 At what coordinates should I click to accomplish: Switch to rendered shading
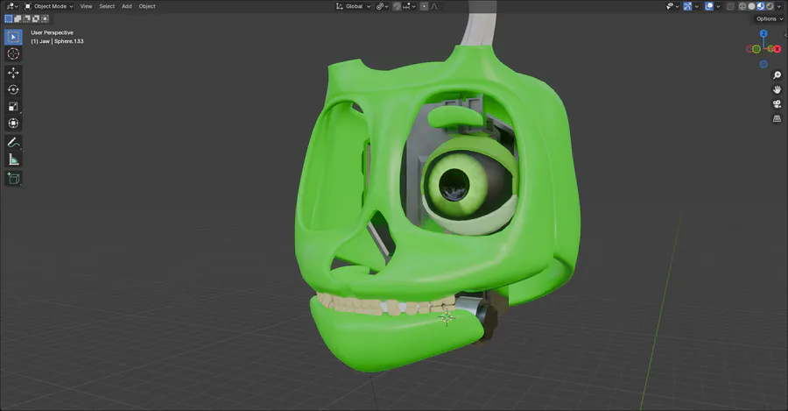[x=770, y=6]
